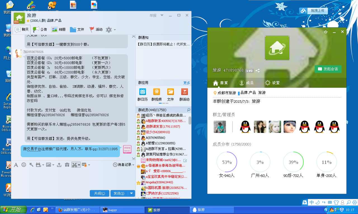Click the group avatar in the chat title bar
Viewport: 358px width, 214px height.
(x=19, y=18)
